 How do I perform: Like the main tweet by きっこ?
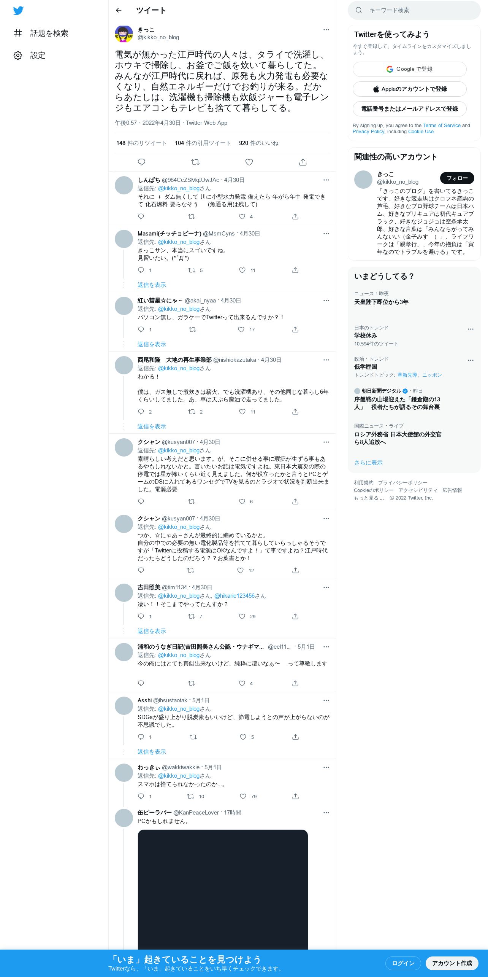[249, 162]
